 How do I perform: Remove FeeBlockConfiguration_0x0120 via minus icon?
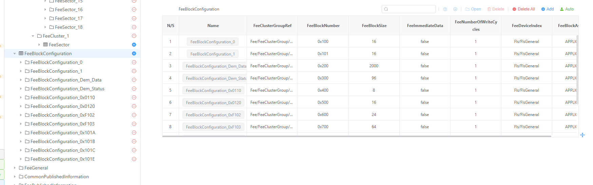point(134,106)
